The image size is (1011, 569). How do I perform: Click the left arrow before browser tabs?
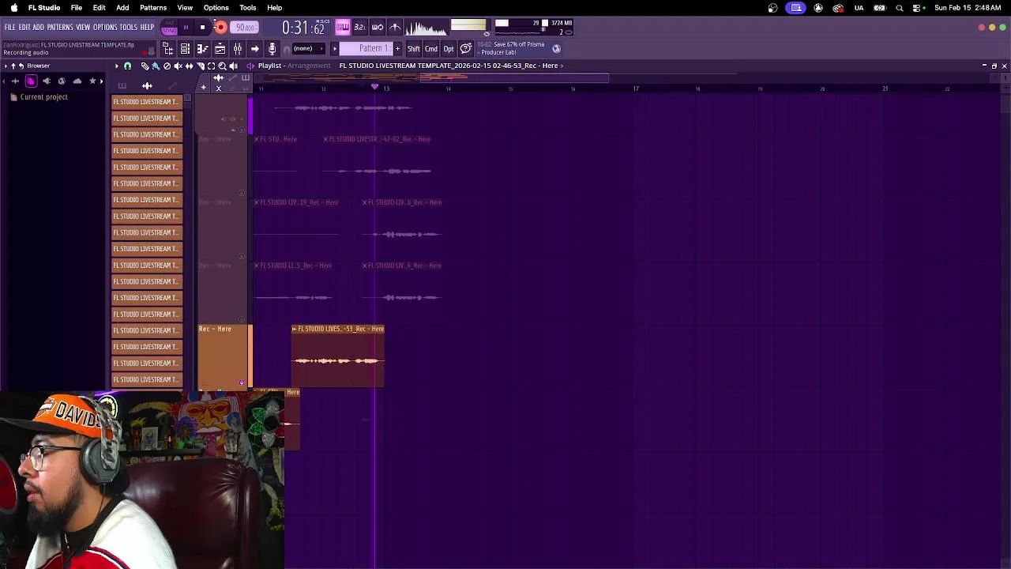pos(4,81)
